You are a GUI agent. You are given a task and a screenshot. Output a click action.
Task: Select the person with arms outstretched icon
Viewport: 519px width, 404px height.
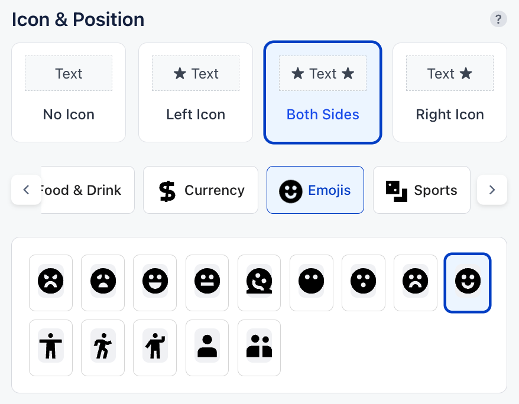coord(51,348)
